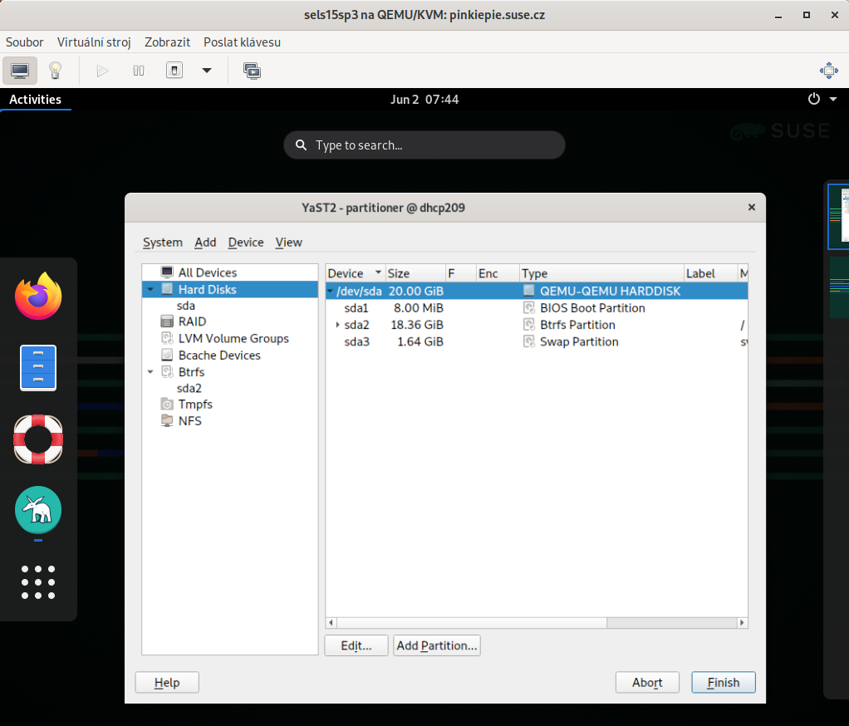Screen dimensions: 849x726
Task: Open shutdown options dropdown arrow in toolbar
Action: tap(207, 71)
